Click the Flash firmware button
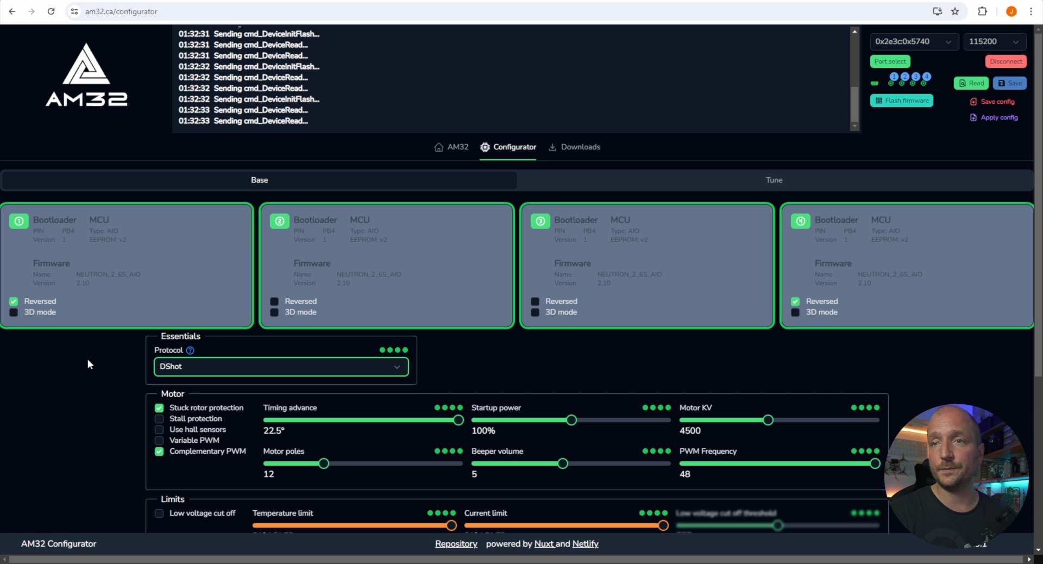 point(901,101)
